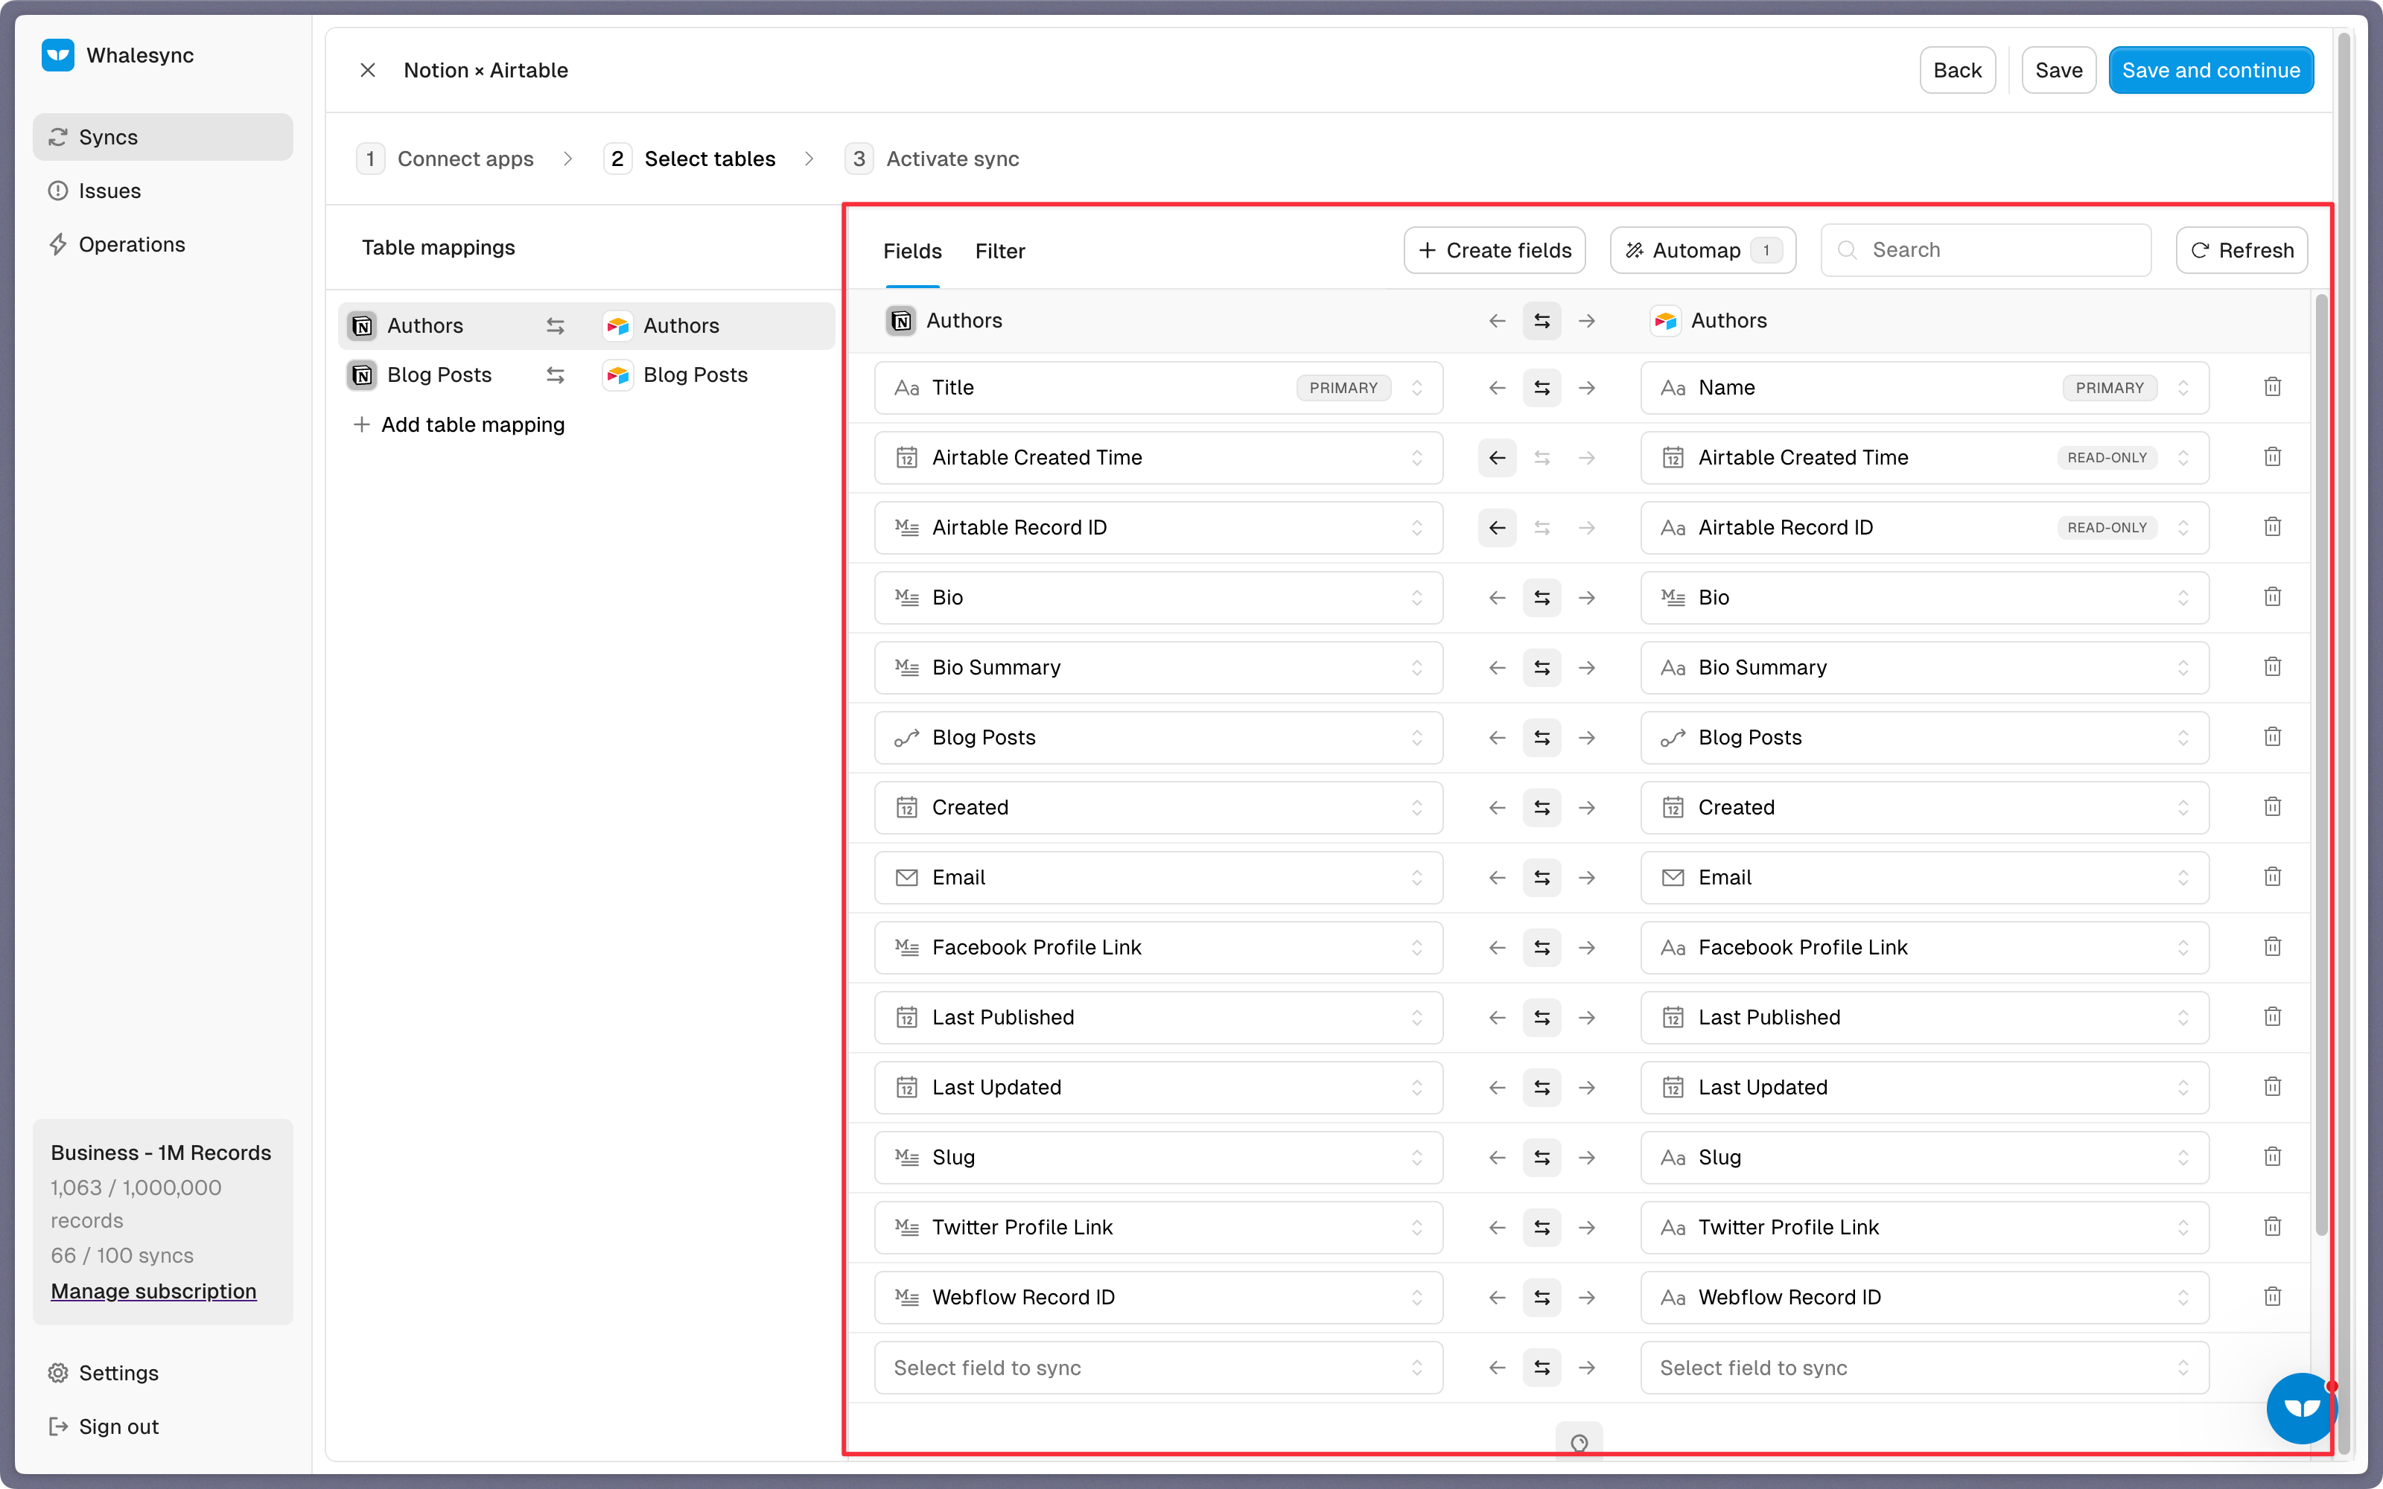Delete the Email field mapping
2383x1489 pixels.
tap(2273, 876)
